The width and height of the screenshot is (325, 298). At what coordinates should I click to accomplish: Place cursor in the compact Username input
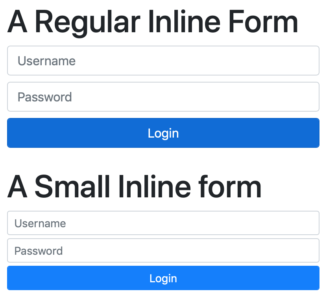163,223
